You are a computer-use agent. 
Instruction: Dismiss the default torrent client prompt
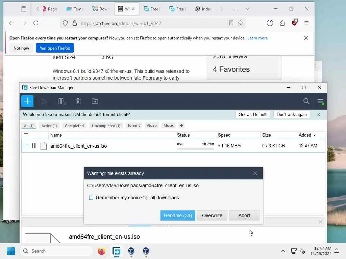[x=319, y=115]
